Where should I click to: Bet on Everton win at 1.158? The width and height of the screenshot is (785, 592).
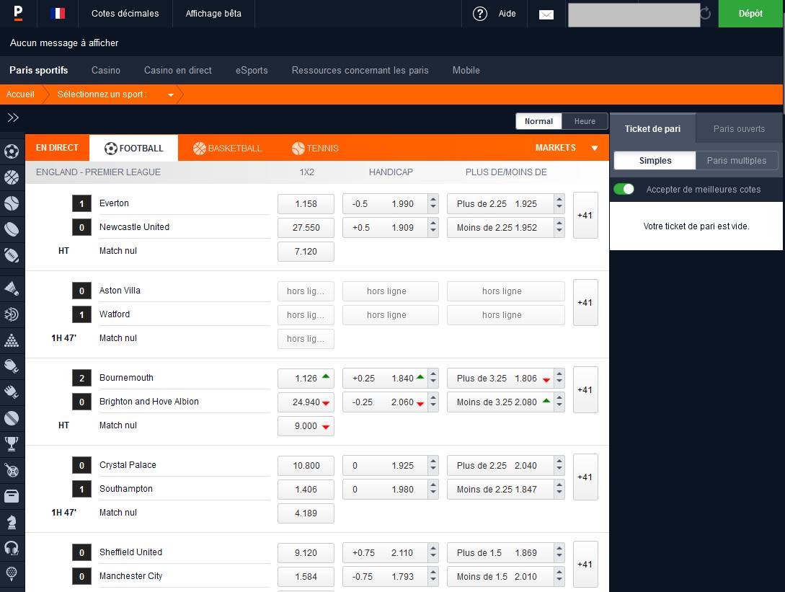click(306, 204)
